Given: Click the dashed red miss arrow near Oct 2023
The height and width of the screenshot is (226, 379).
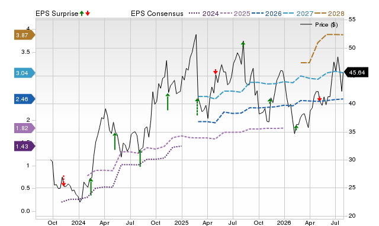Looking at the screenshot, I should [x=63, y=181].
